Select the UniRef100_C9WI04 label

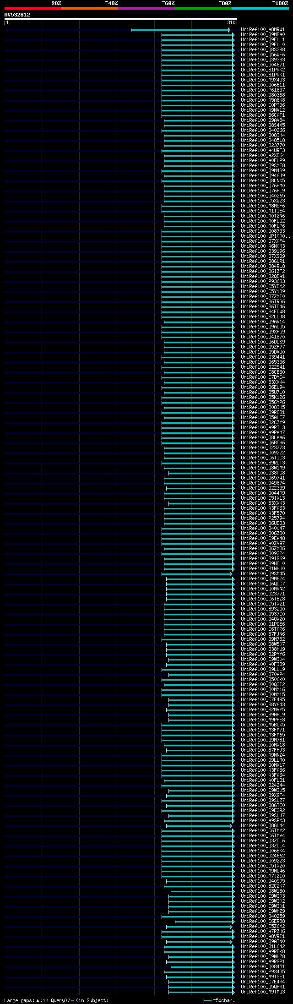[263, 660]
